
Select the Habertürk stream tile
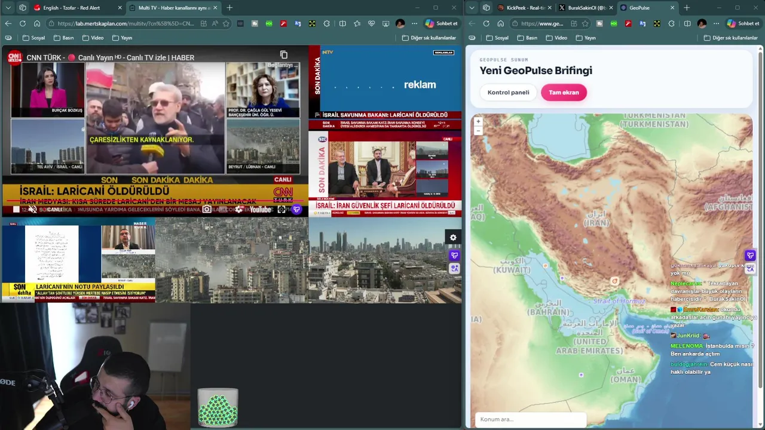click(78, 260)
